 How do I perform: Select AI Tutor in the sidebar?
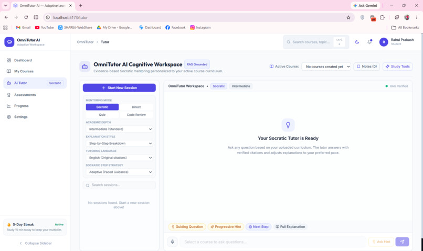coord(35,83)
